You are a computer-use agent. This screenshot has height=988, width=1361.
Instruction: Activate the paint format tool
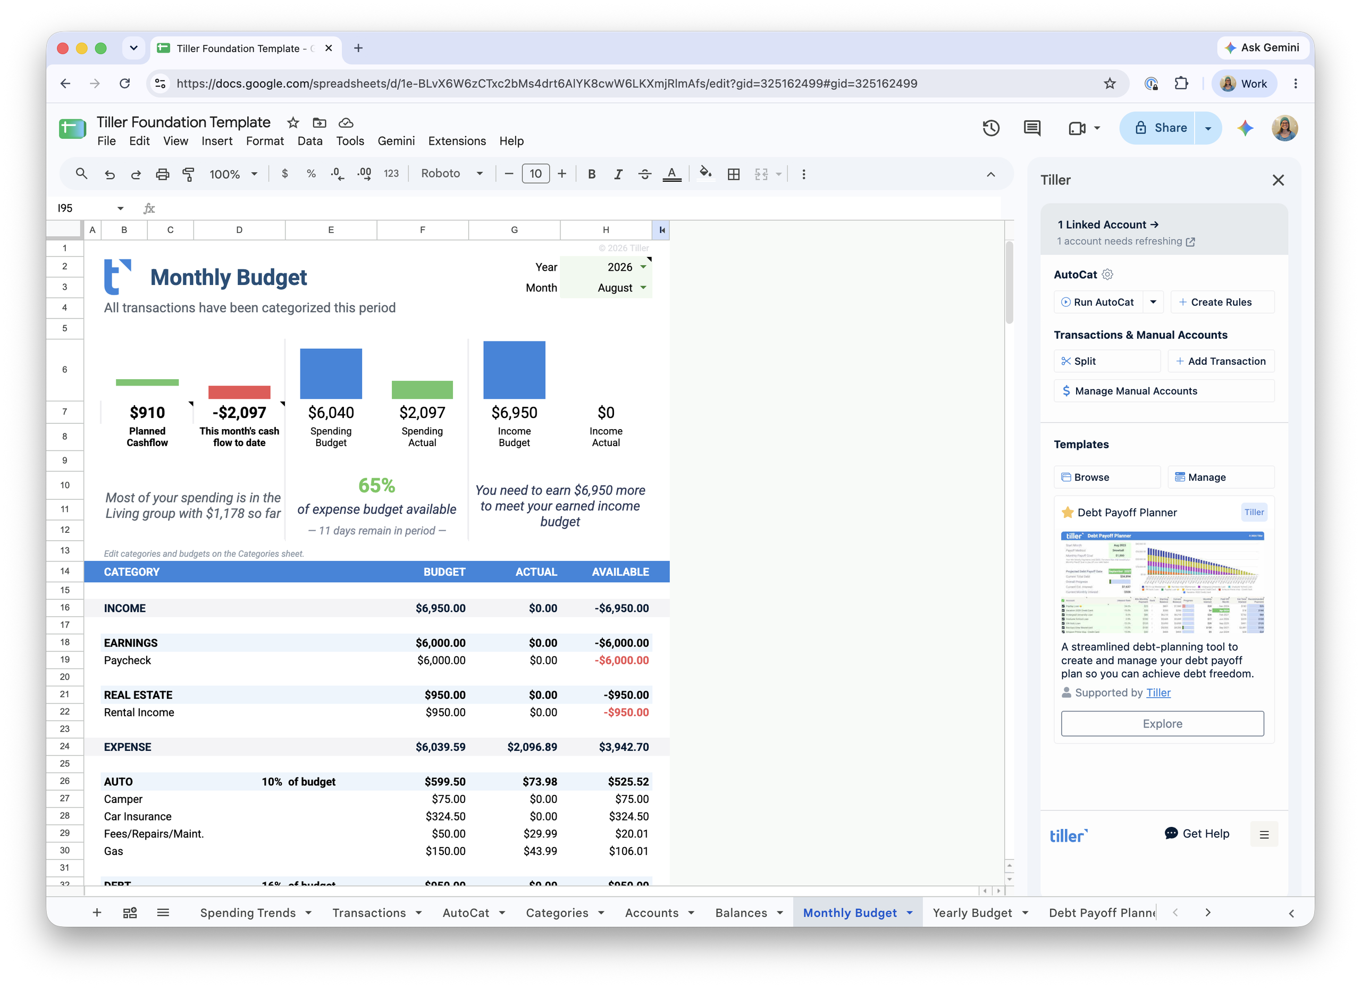188,174
